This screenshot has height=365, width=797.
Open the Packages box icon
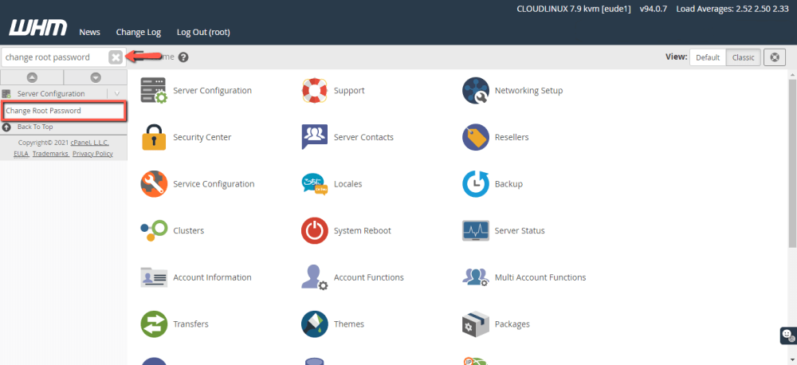[475, 324]
